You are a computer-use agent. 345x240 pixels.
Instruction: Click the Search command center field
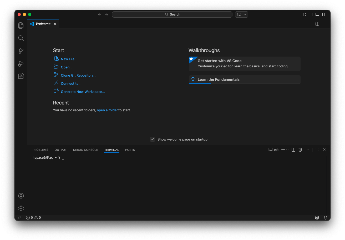(x=172, y=14)
